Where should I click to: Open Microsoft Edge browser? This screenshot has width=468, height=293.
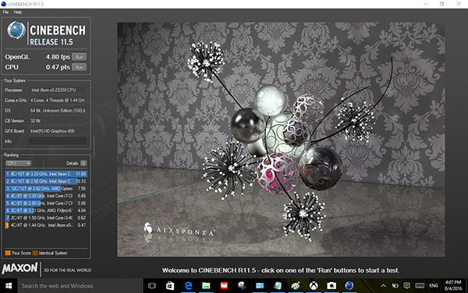point(188,286)
